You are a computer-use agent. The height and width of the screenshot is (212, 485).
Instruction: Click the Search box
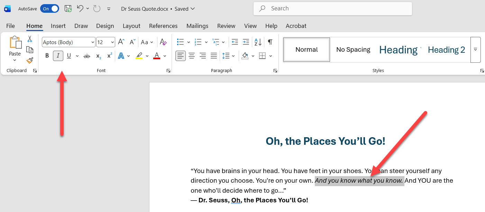tap(333, 9)
